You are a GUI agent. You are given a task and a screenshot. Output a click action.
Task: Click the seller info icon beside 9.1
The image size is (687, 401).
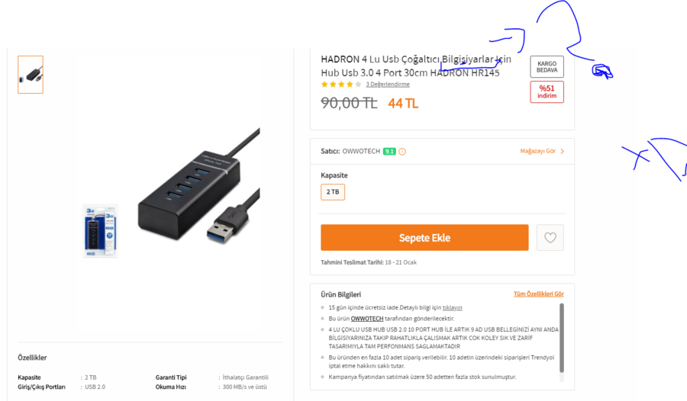click(402, 152)
